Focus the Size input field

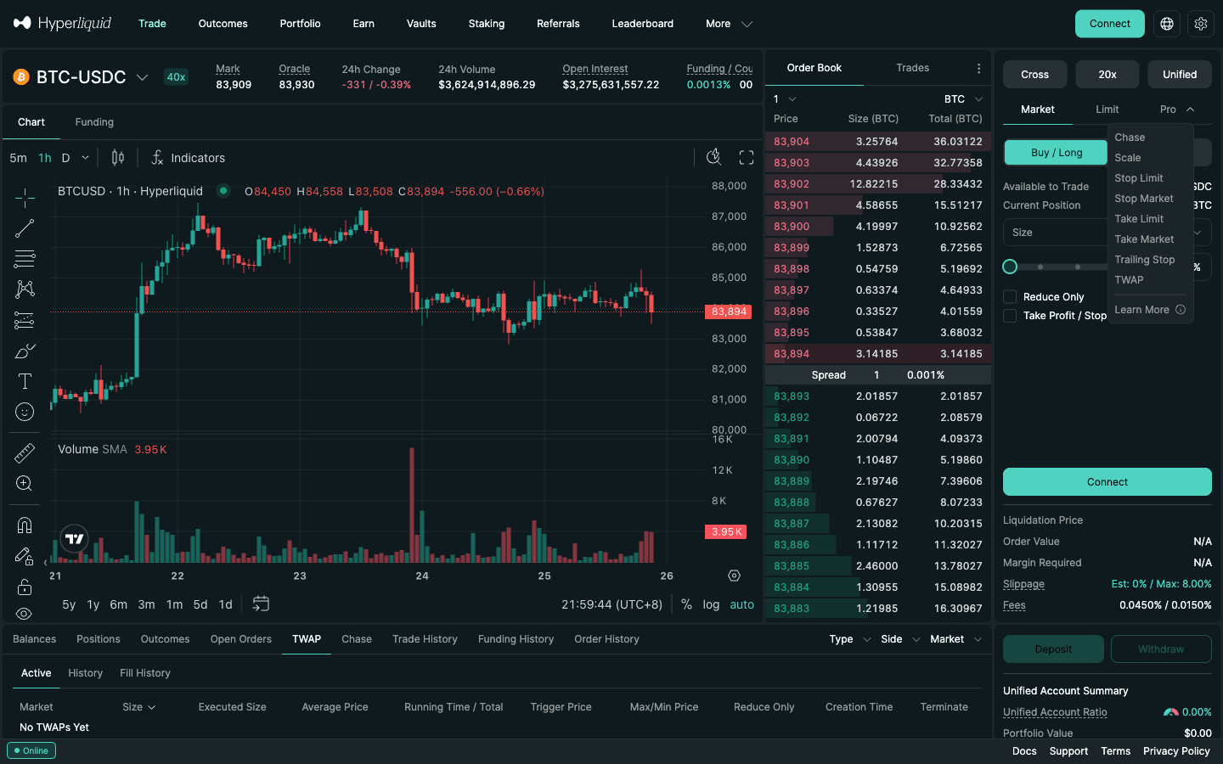[1057, 233]
